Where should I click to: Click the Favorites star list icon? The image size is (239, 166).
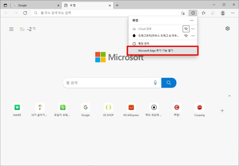[x=204, y=13]
